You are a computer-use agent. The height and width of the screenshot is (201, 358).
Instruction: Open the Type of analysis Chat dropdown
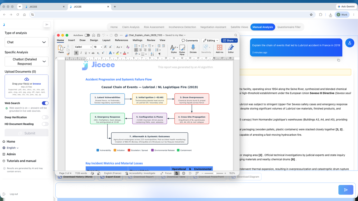(27, 42)
